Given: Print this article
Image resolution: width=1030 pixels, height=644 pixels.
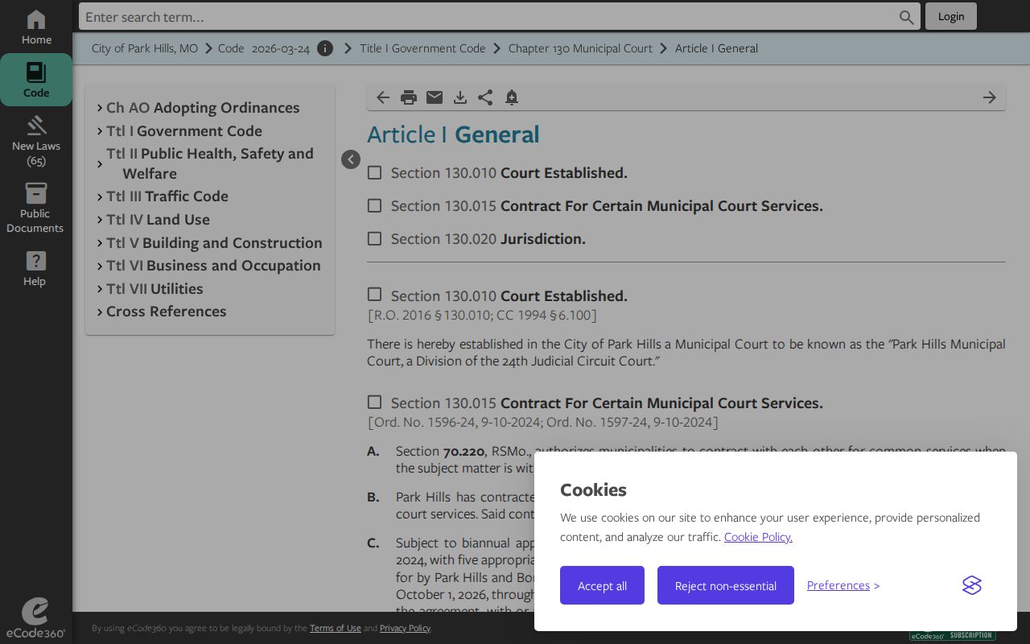Looking at the screenshot, I should (x=409, y=97).
